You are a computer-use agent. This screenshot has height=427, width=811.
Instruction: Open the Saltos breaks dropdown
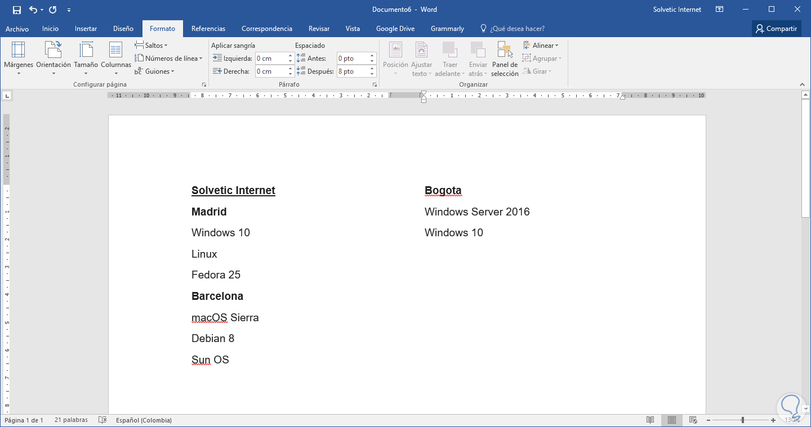[151, 45]
